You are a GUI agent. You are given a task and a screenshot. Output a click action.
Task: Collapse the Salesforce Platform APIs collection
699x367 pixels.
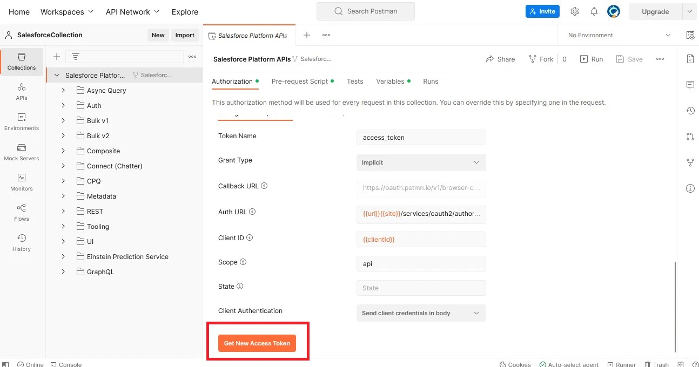click(57, 75)
